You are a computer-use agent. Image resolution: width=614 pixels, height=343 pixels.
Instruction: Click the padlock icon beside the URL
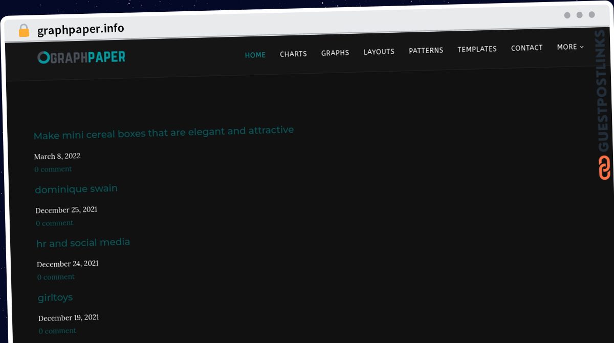coord(24,31)
